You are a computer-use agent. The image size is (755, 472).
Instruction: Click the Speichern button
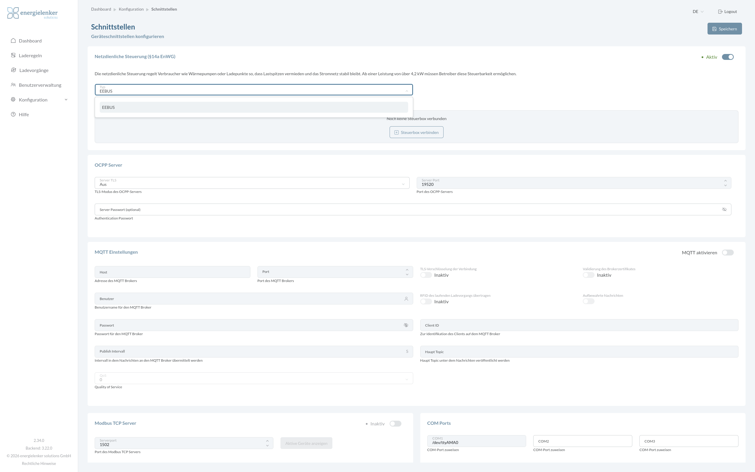click(x=724, y=29)
